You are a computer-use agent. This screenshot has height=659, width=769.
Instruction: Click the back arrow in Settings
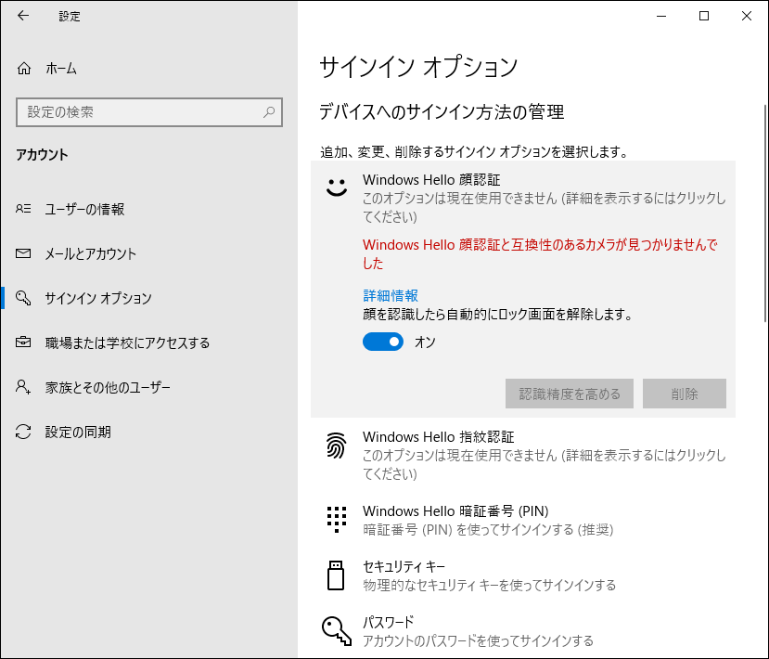pos(23,16)
